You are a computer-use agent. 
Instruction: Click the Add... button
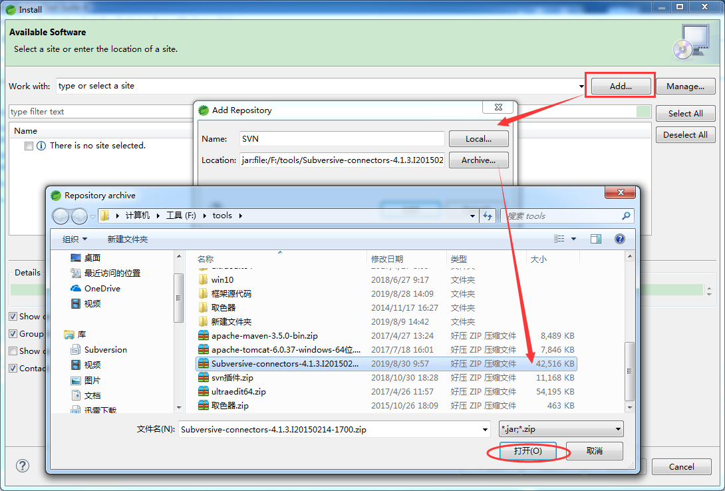pos(620,86)
